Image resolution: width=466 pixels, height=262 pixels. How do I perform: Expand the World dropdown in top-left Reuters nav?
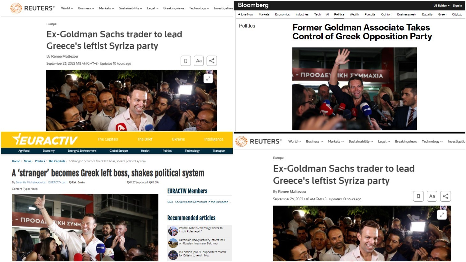67,8
